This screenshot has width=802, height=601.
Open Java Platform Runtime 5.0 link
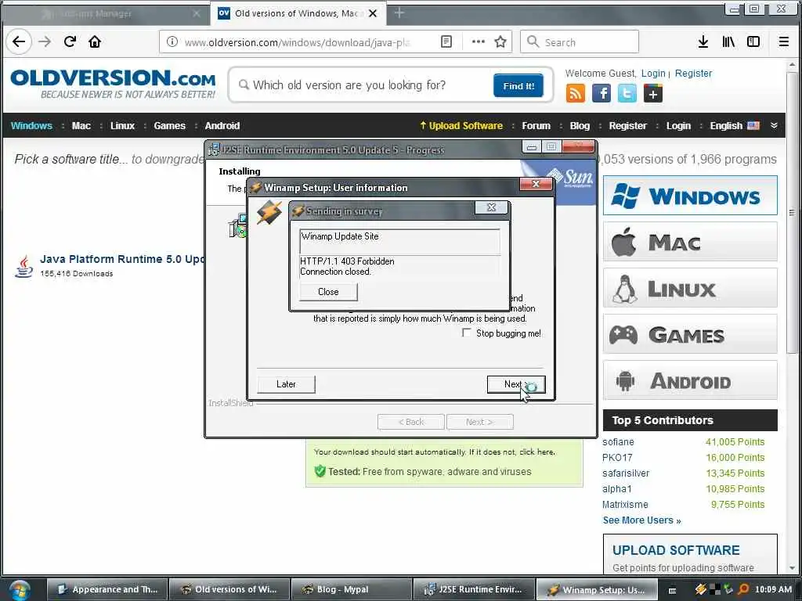[x=121, y=259]
